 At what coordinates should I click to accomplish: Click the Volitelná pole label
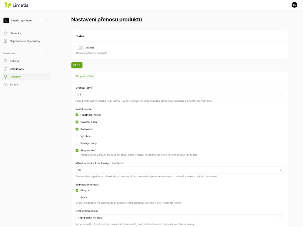tap(84, 109)
